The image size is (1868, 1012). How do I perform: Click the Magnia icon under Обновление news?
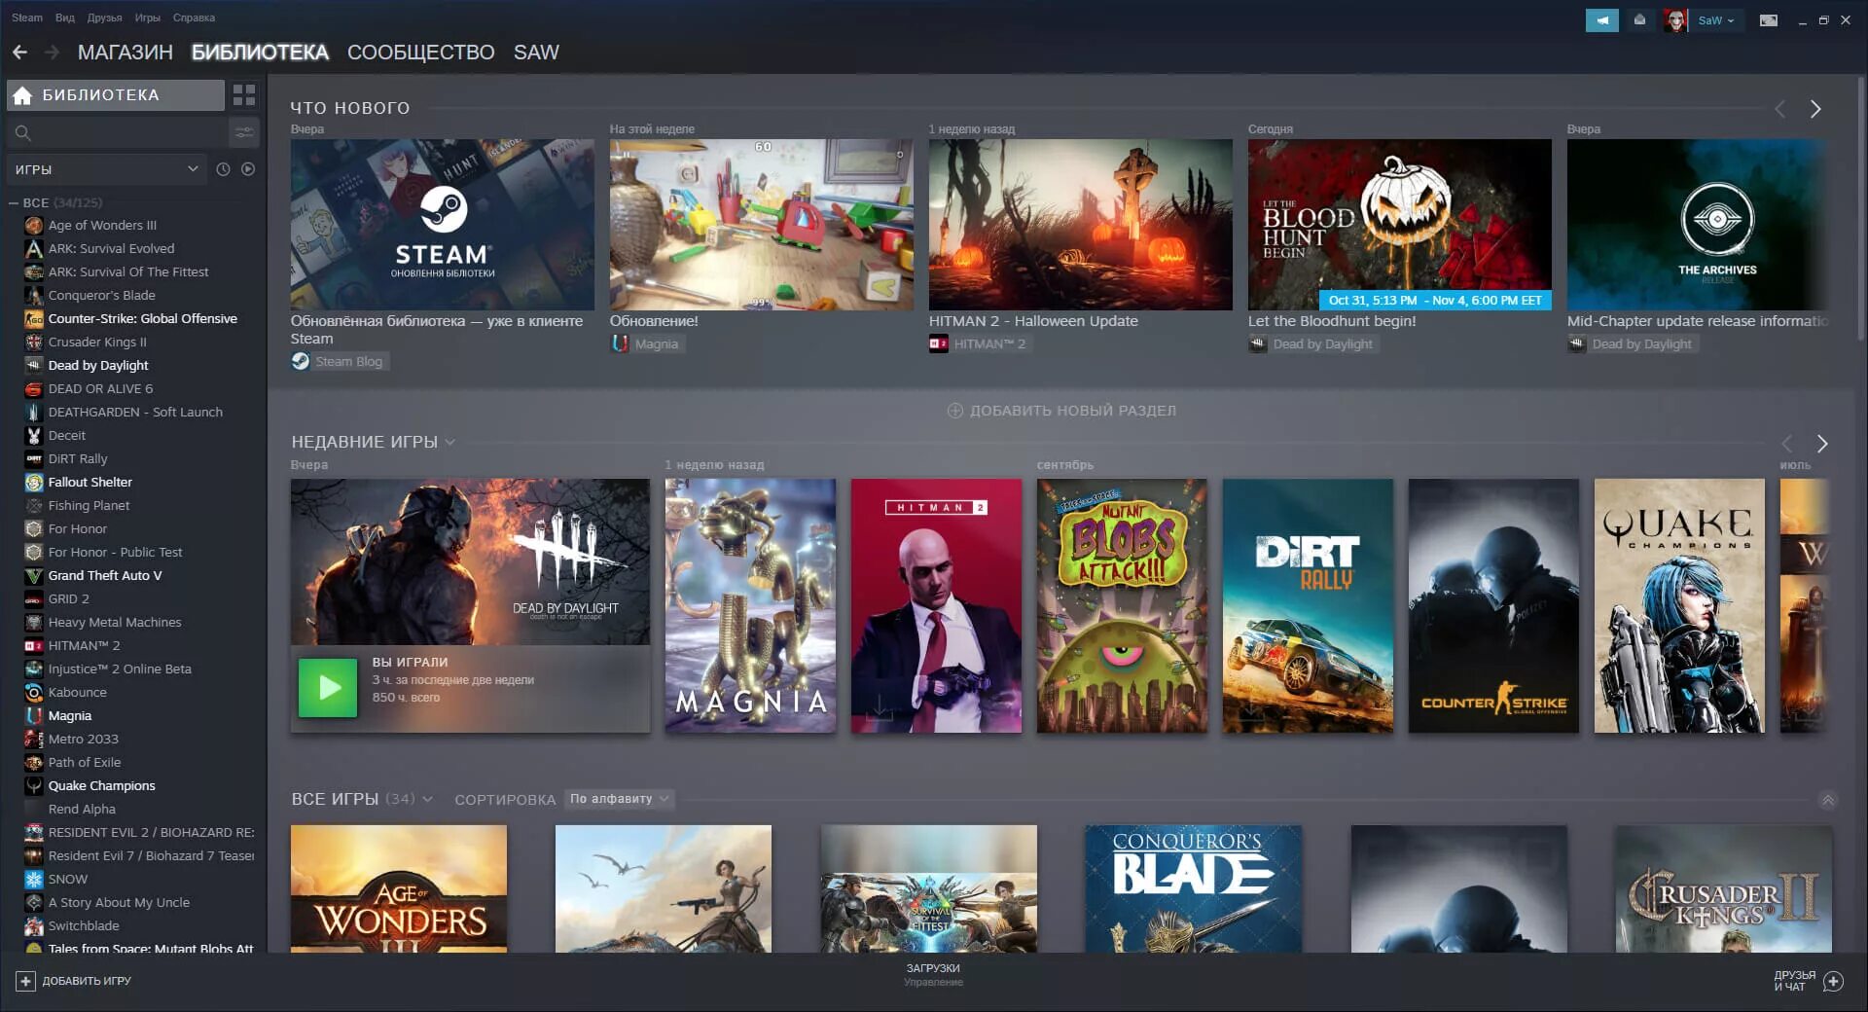point(620,343)
